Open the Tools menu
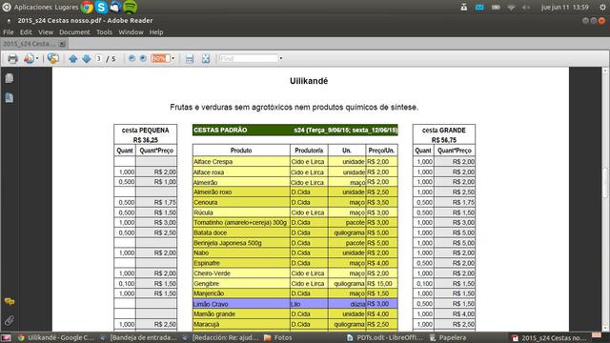The width and height of the screenshot is (610, 343). 104,32
